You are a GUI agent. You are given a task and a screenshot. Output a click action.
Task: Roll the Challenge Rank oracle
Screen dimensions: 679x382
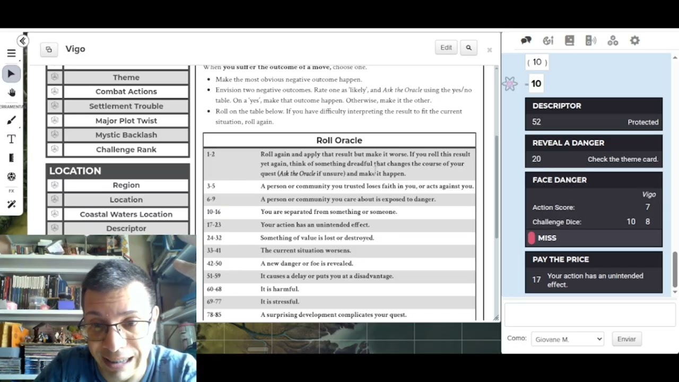click(x=126, y=150)
